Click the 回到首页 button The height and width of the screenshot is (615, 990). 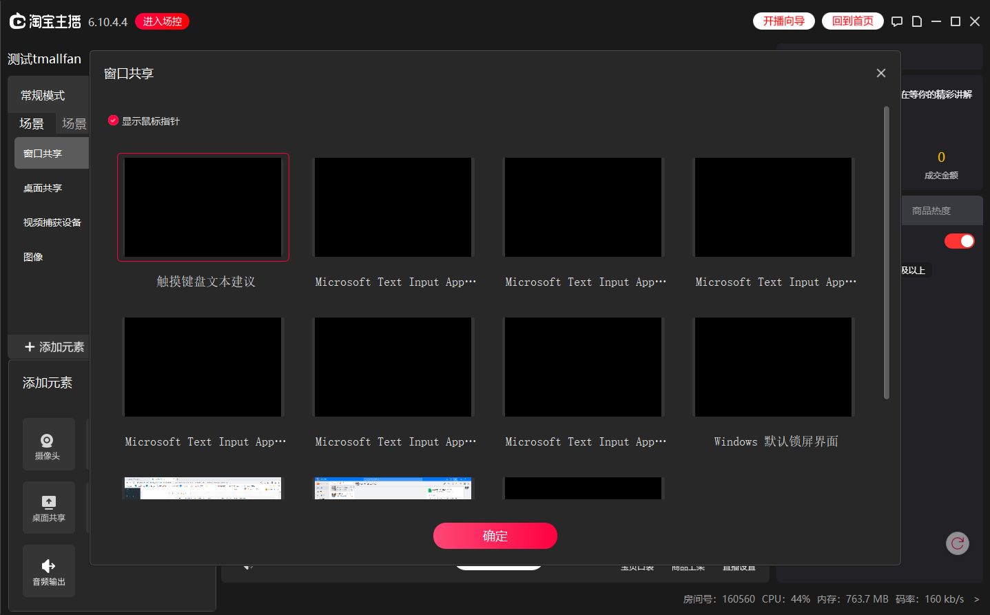point(852,21)
